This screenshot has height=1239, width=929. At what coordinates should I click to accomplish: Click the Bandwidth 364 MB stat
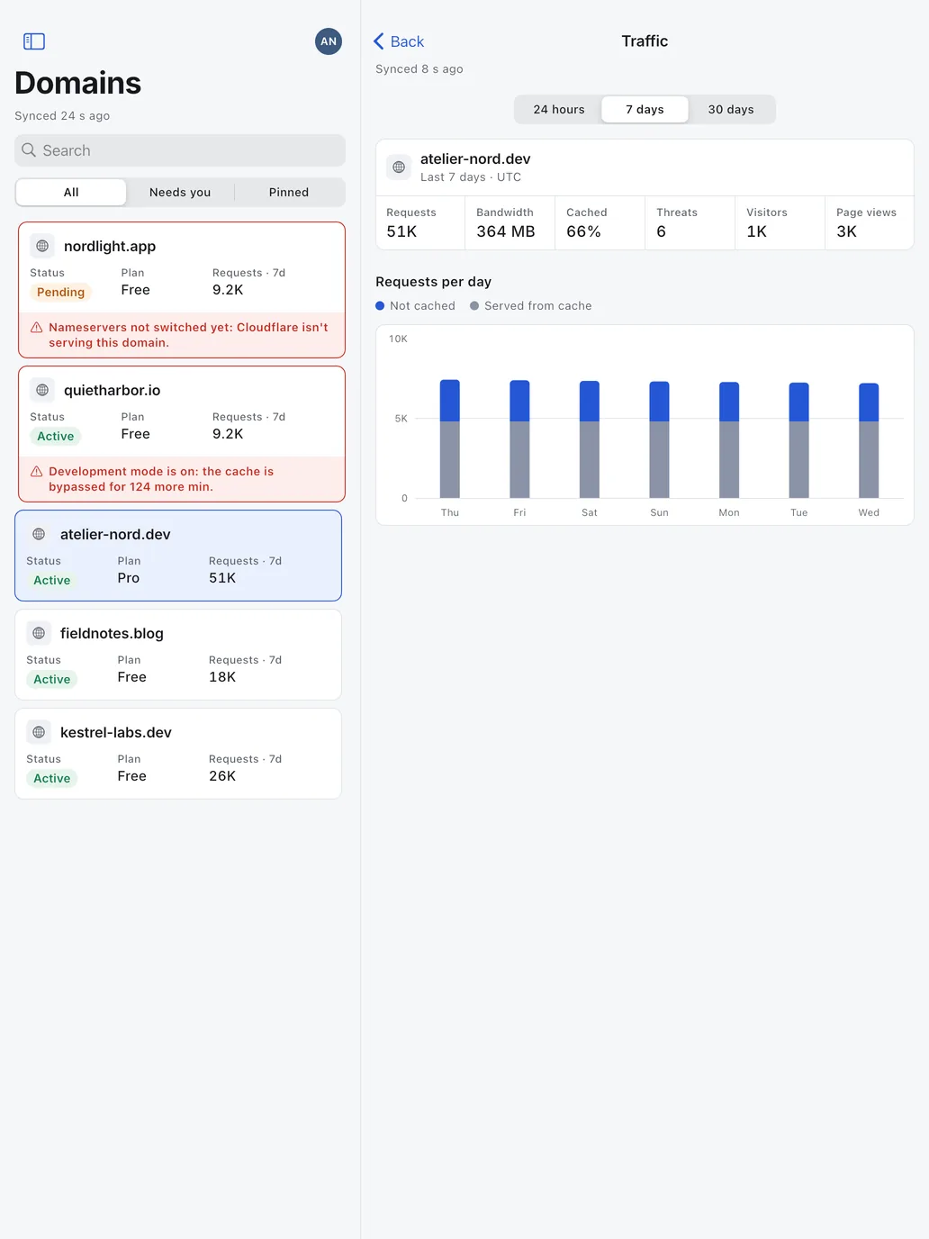[510, 222]
